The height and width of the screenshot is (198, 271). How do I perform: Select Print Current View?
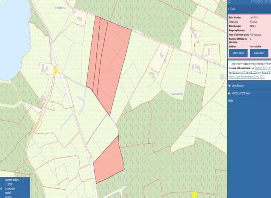pyautogui.click(x=241, y=93)
